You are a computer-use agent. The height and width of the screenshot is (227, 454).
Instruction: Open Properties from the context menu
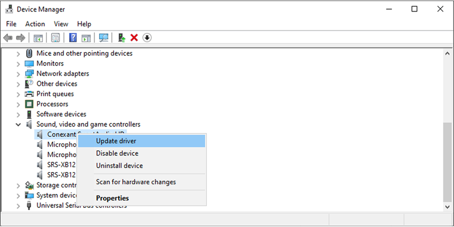coord(141,198)
